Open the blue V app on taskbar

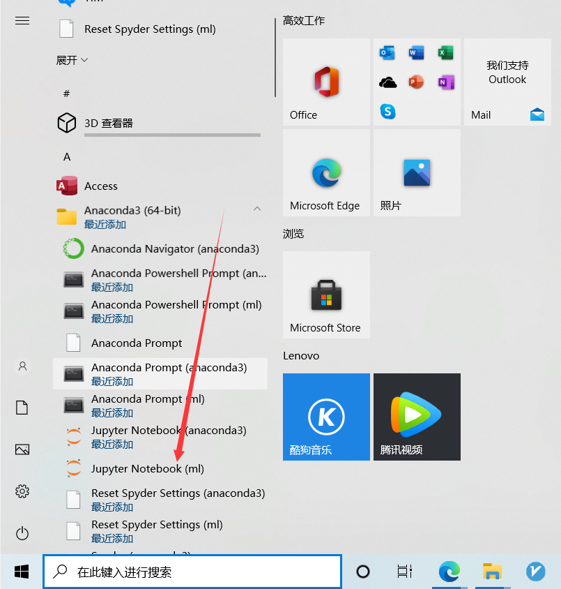535,572
